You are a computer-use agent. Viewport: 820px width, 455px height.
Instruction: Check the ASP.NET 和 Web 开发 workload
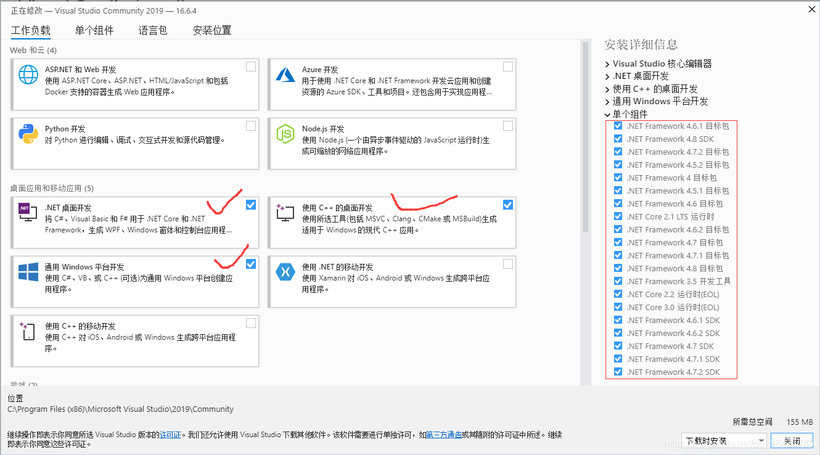pyautogui.click(x=251, y=67)
